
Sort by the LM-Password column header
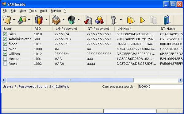(69, 29)
